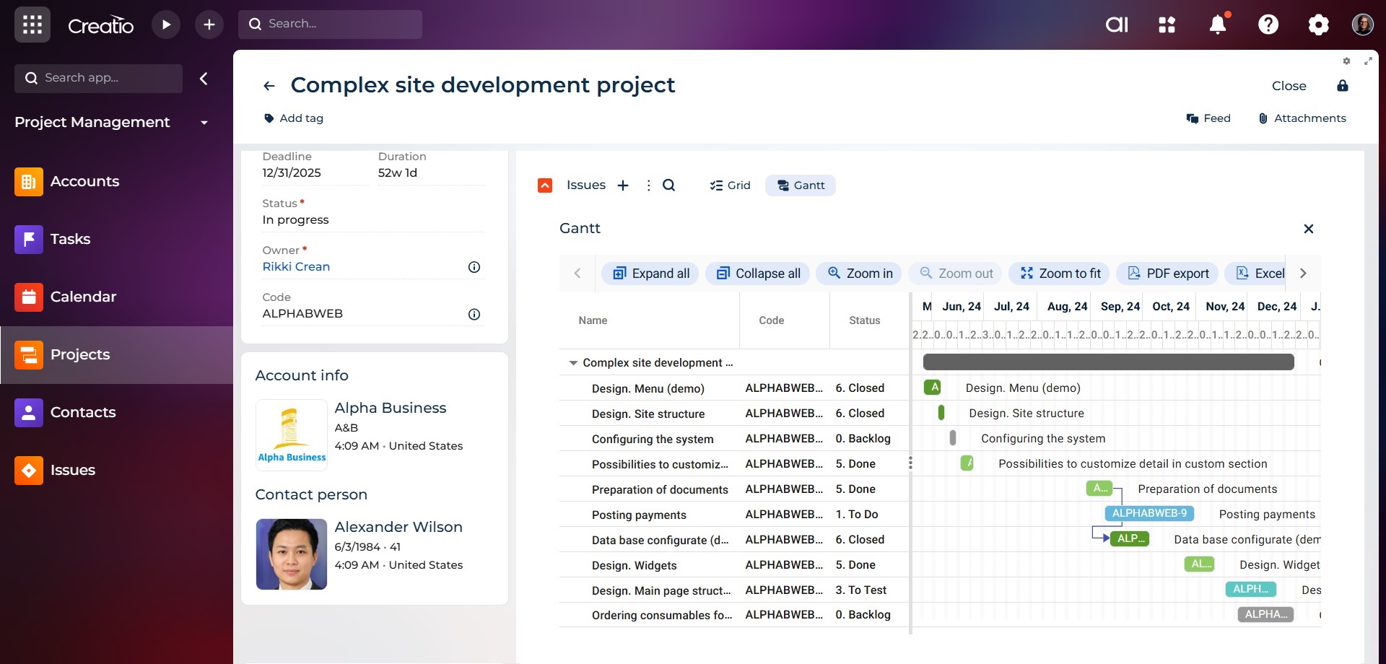Add a new issue with plus icon
The height and width of the screenshot is (664, 1386).
[623, 185]
